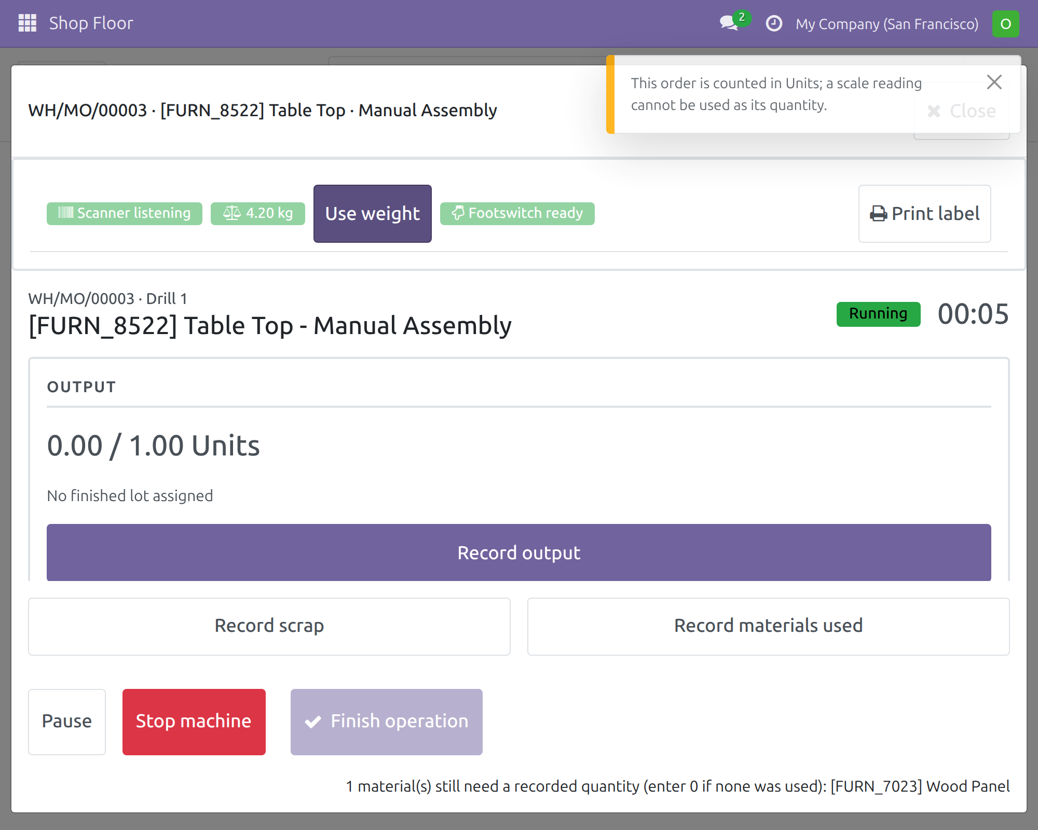
Task: Click the Running status badge
Action: 878,314
